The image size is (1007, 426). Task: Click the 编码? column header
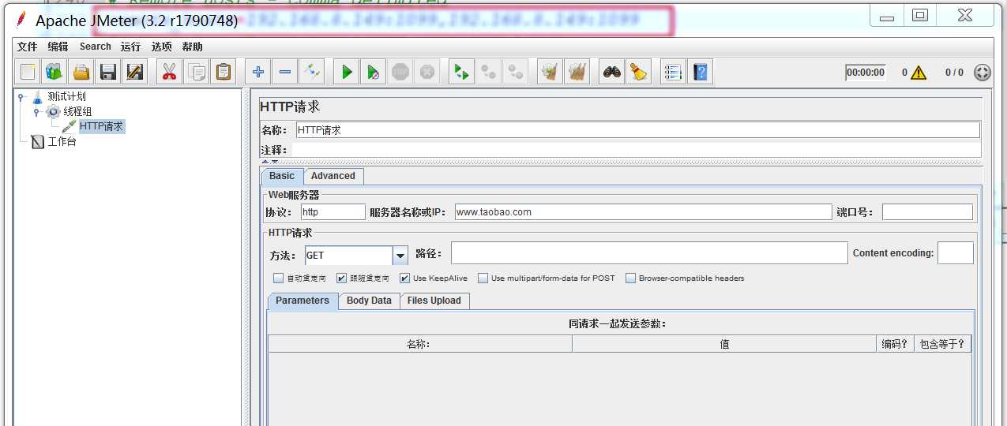(x=895, y=344)
